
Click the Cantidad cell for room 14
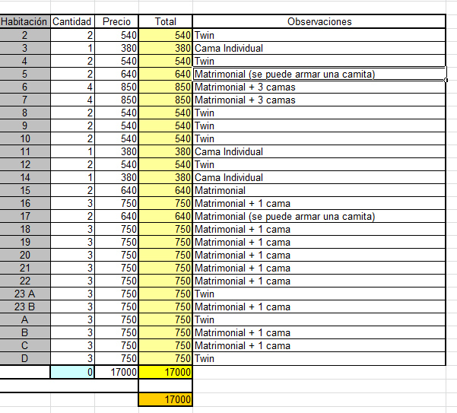[x=72, y=177]
